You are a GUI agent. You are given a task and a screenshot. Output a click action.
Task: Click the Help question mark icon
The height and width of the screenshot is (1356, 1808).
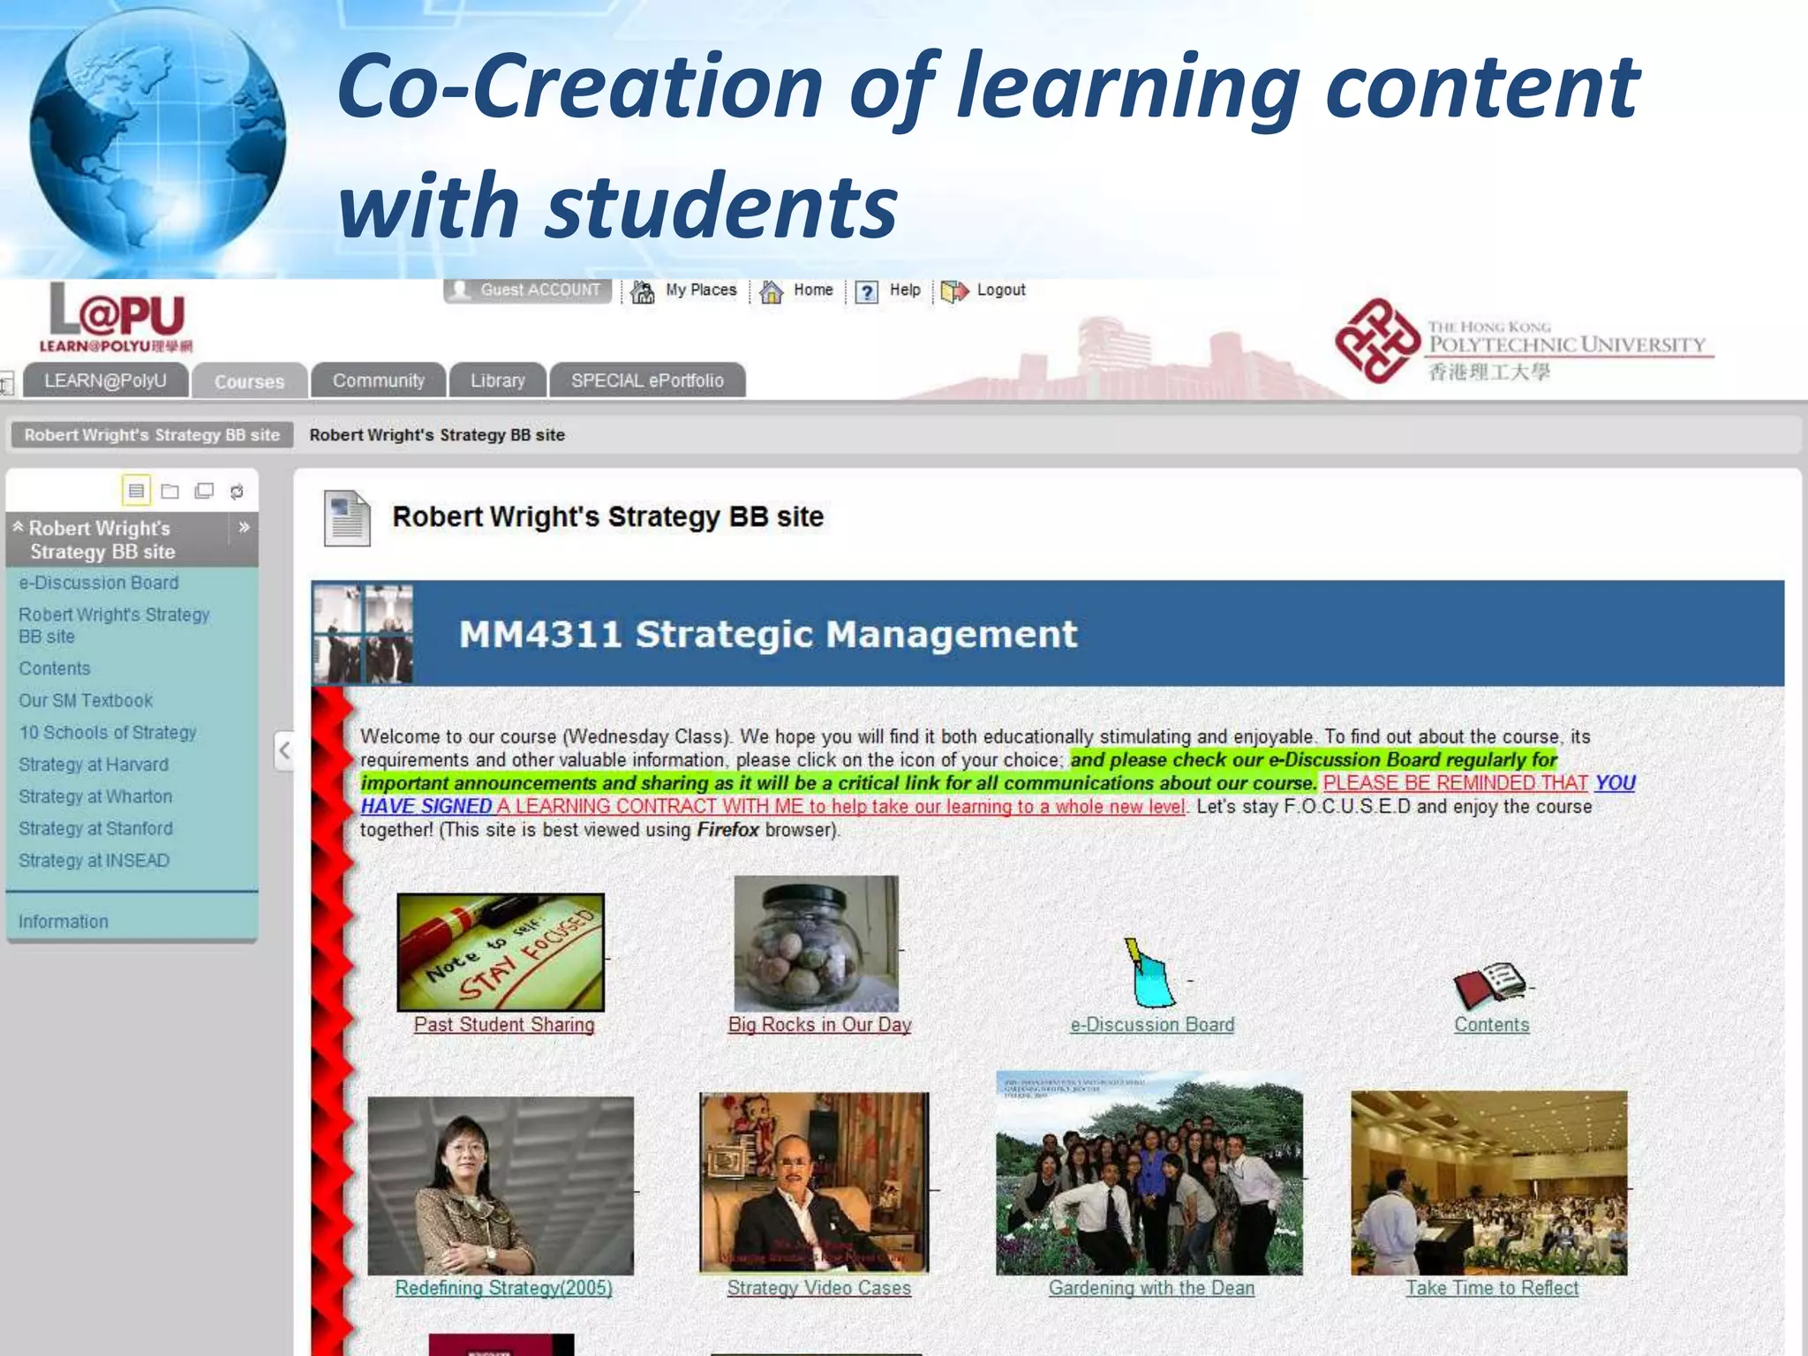click(867, 292)
